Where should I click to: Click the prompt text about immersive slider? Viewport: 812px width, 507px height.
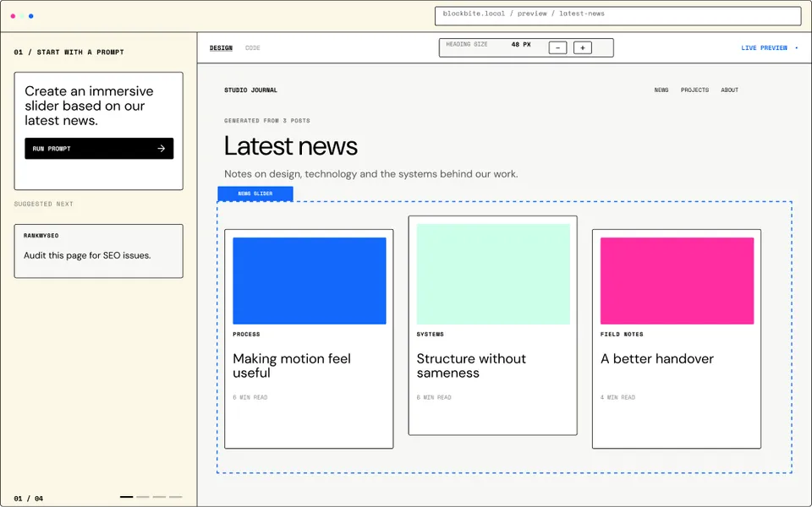point(89,106)
